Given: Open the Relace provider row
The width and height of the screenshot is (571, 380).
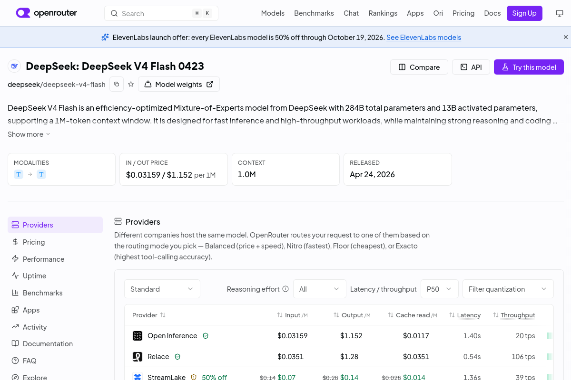Looking at the screenshot, I should pos(339,357).
